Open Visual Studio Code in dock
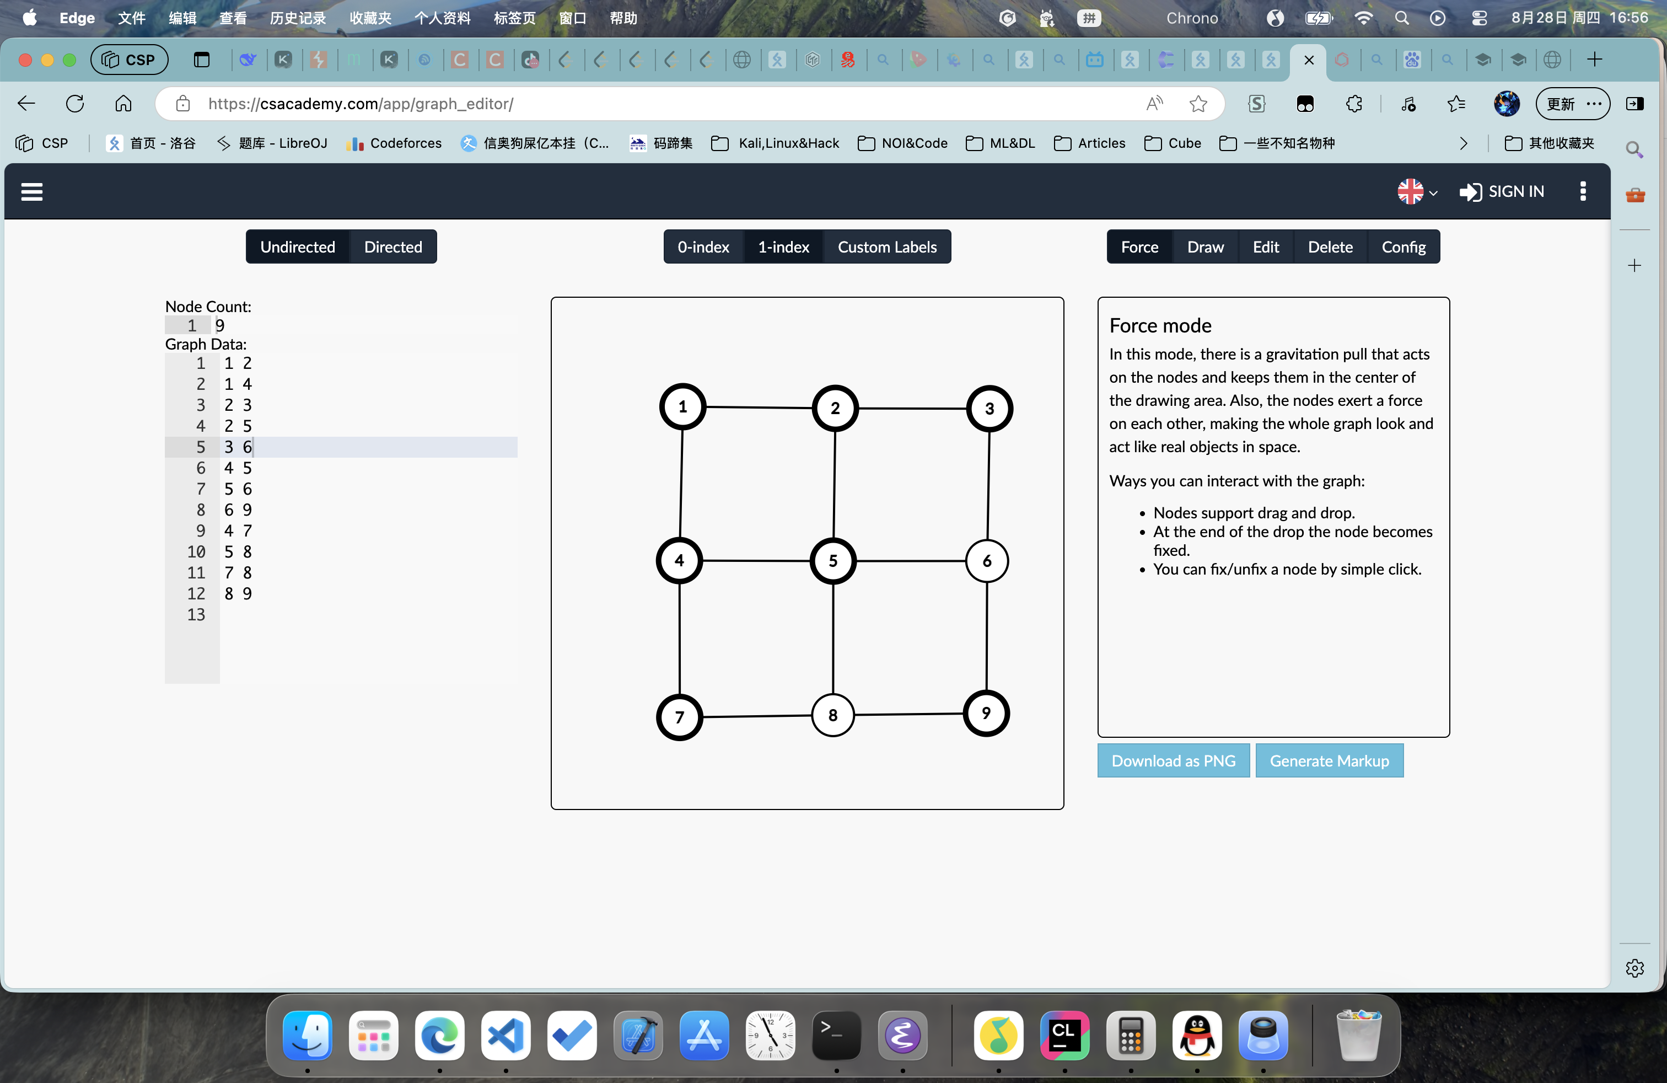This screenshot has height=1083, width=1667. (x=506, y=1036)
